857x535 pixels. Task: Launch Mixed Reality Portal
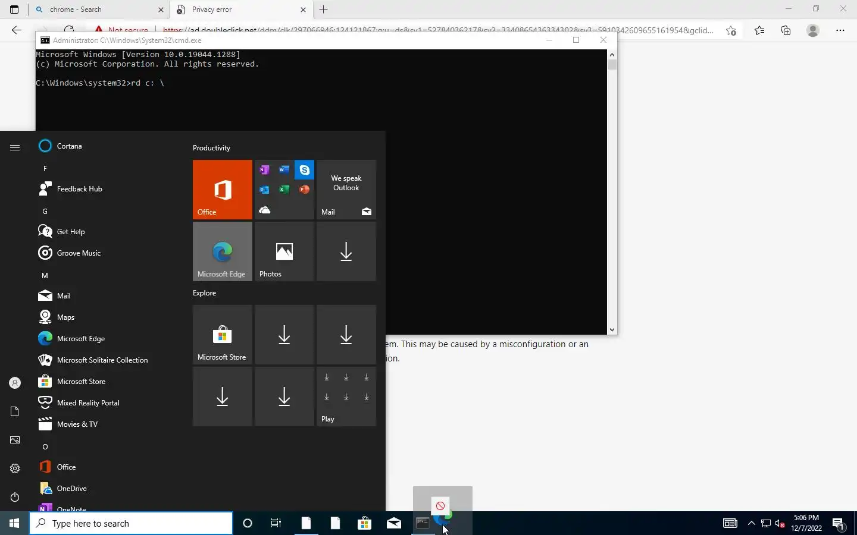[106, 403]
